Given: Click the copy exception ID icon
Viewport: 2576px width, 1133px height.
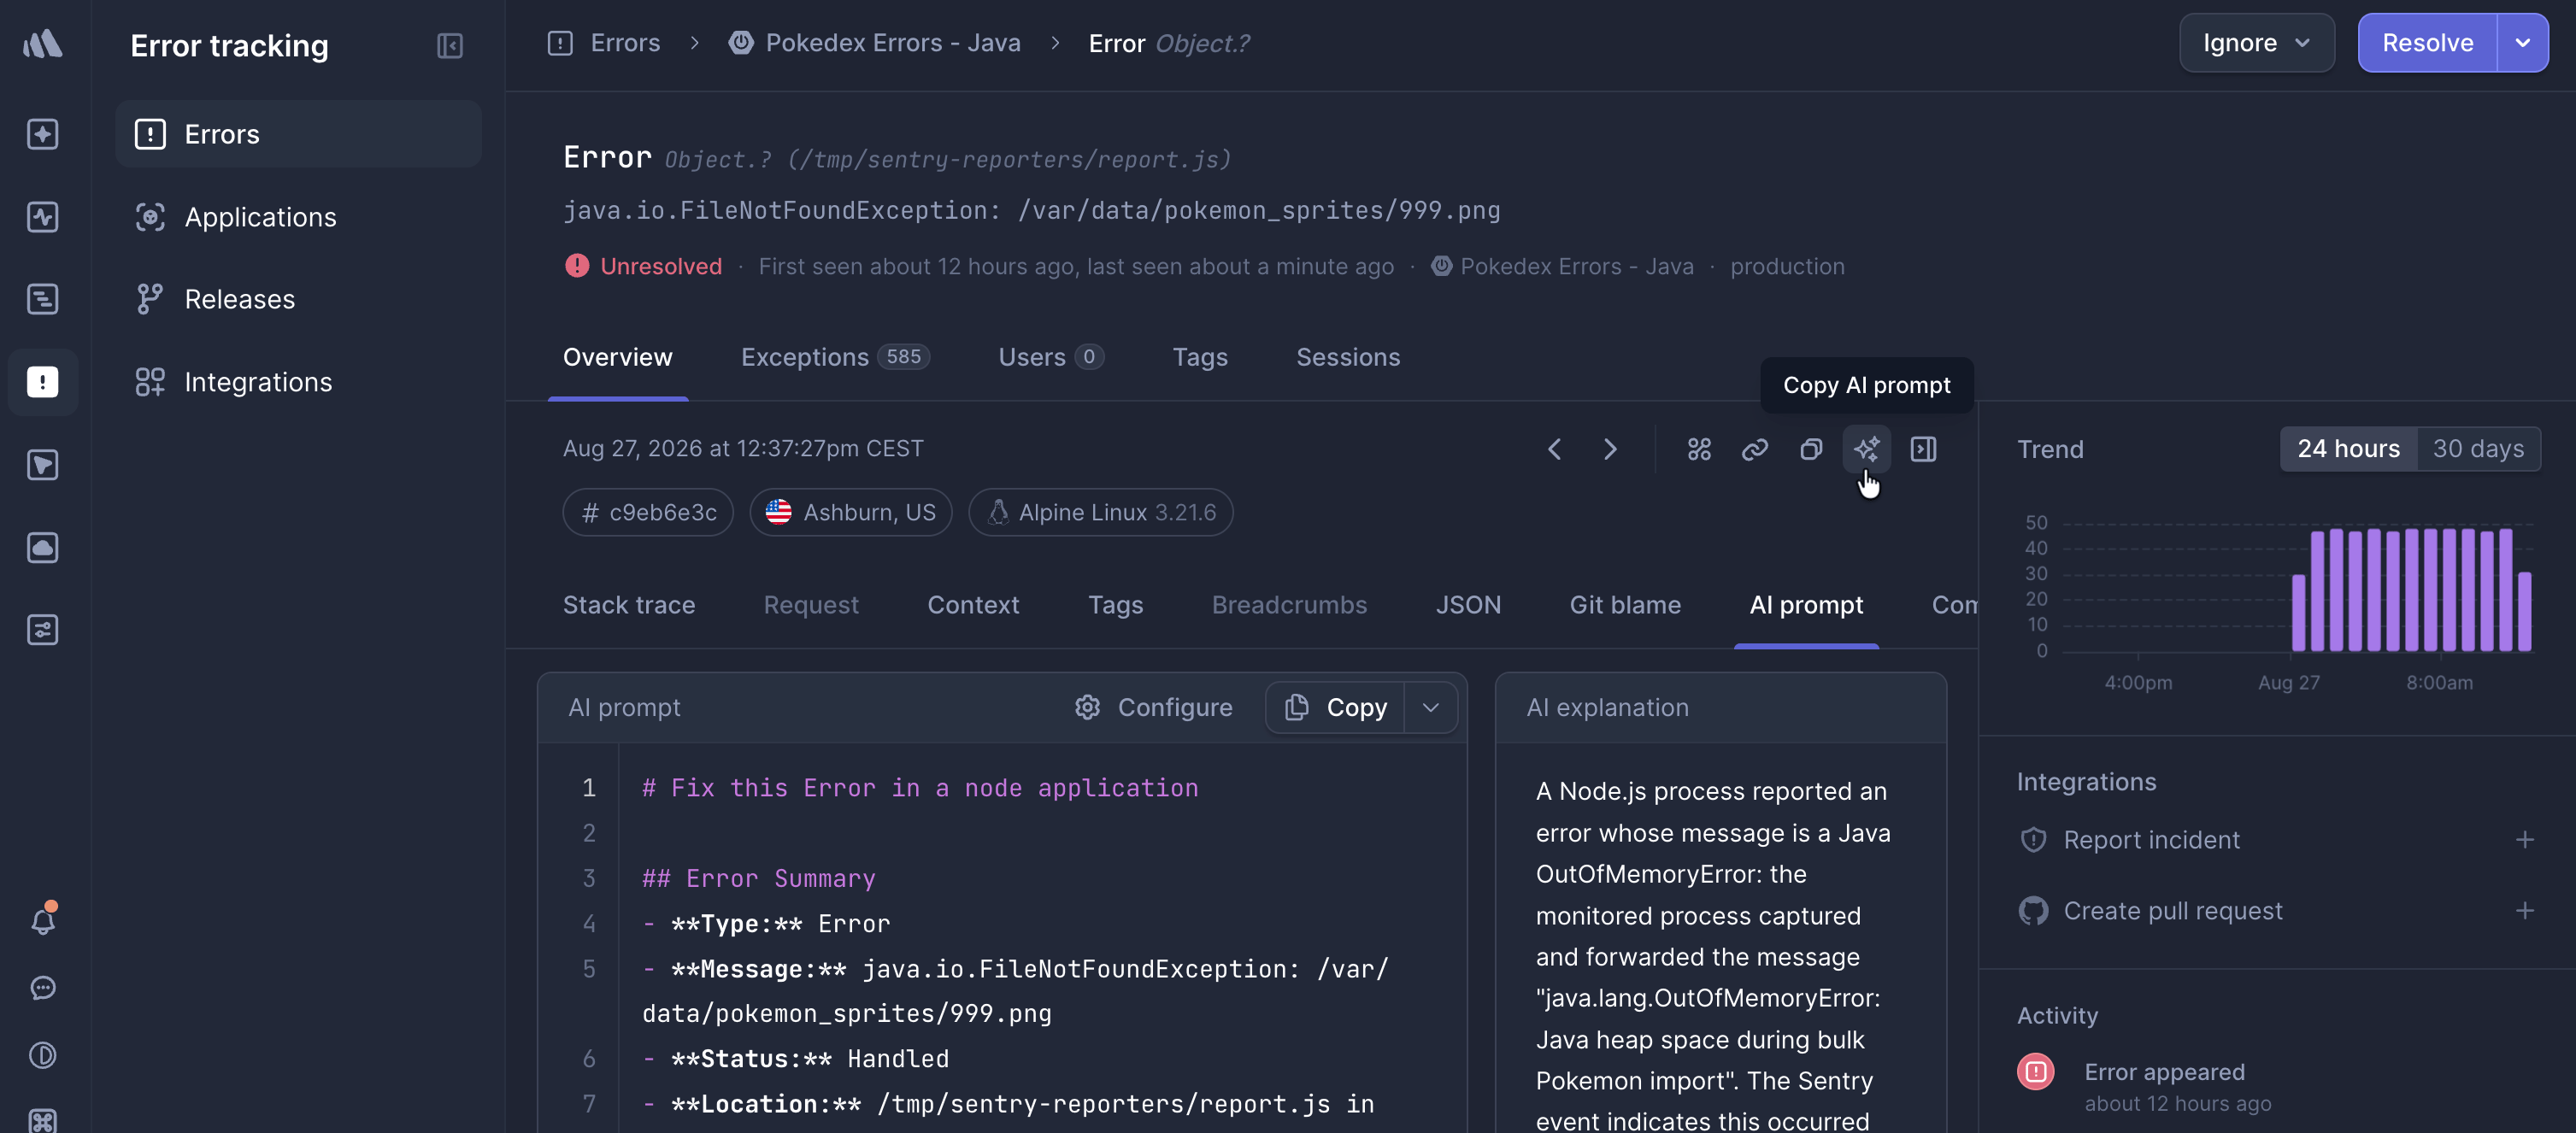Looking at the screenshot, I should pos(1811,449).
